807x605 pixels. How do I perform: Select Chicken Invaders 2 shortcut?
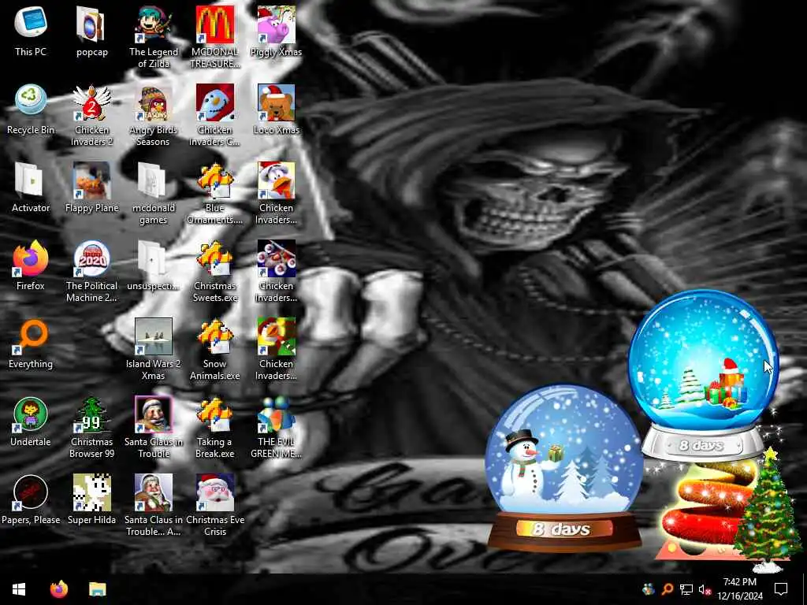coord(91,115)
